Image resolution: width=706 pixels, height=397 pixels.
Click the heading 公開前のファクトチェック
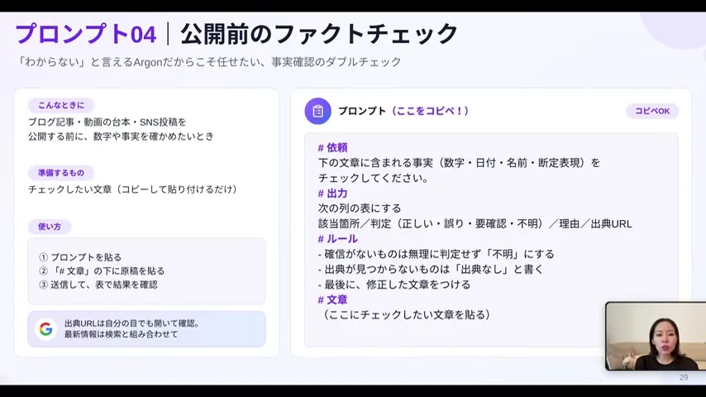pyautogui.click(x=319, y=34)
